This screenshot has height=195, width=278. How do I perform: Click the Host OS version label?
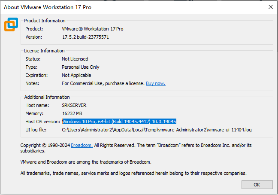click(x=43, y=122)
